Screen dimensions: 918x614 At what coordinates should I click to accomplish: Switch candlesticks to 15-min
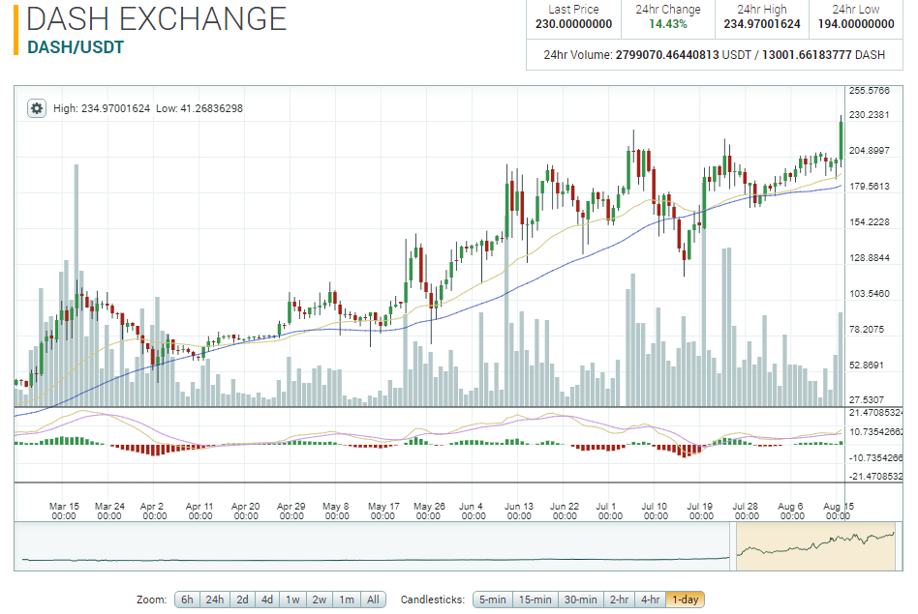[535, 599]
